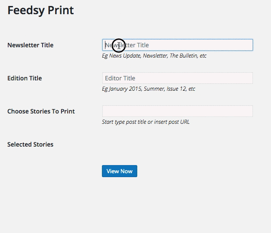This screenshot has width=271, height=233.
Task: Click the word 'Summer' in the edition hint
Action: point(154,89)
